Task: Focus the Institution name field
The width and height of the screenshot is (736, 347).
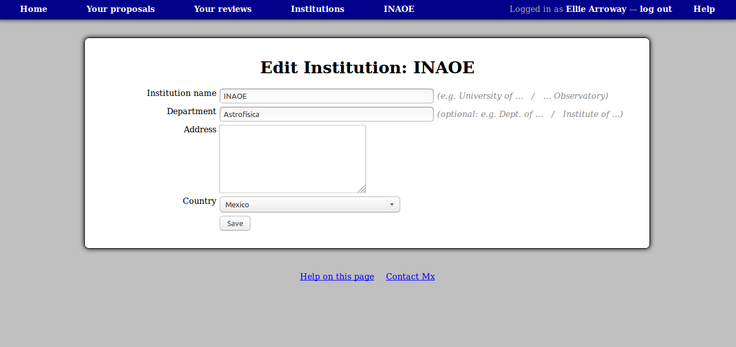Action: point(327,96)
